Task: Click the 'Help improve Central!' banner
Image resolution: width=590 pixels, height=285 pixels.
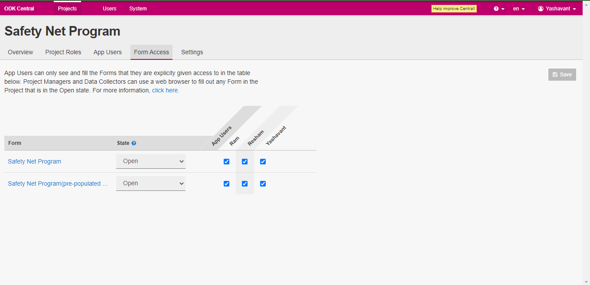Action: tap(454, 9)
